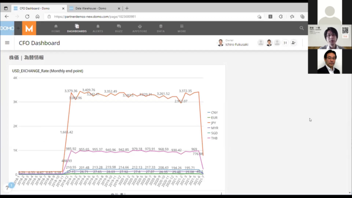Add this page to favorites
The width and height of the screenshot is (352, 198).
[259, 17]
